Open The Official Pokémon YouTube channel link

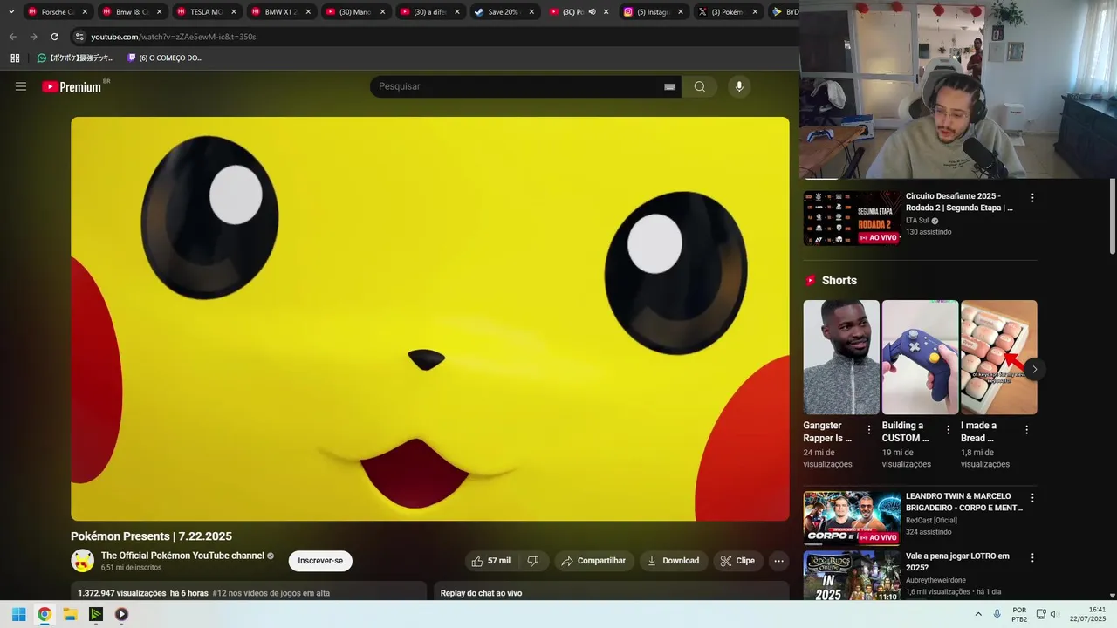click(x=182, y=556)
